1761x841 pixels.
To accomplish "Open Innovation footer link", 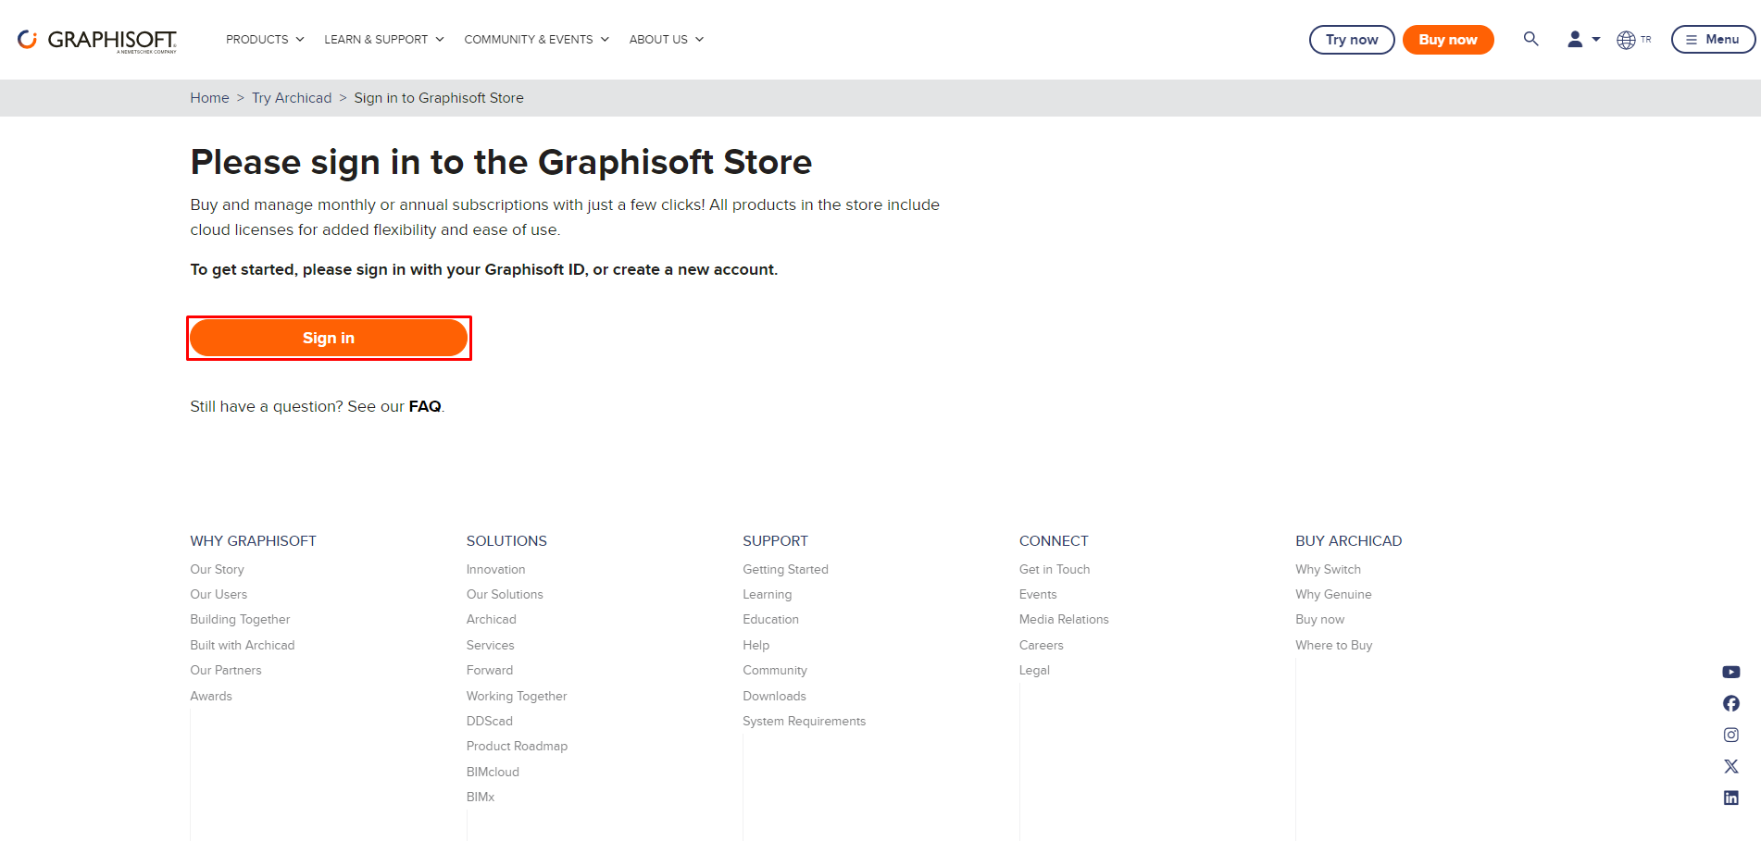I will coord(495,569).
